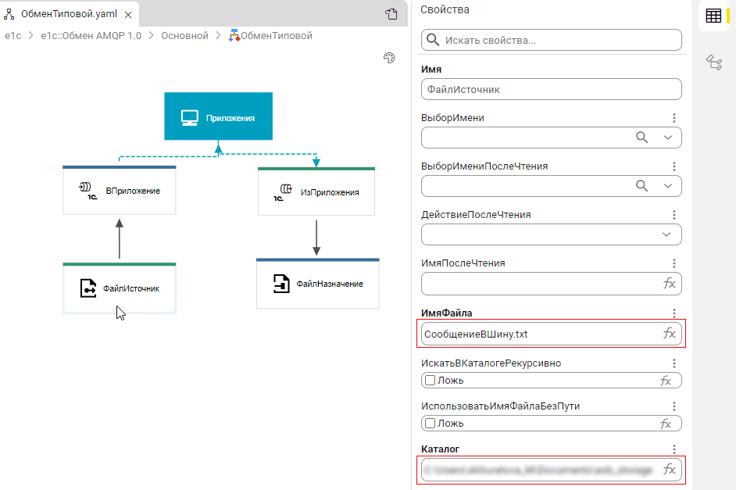Click breadcrumb item e1c
Viewport: 736px width, 490px height.
point(13,36)
